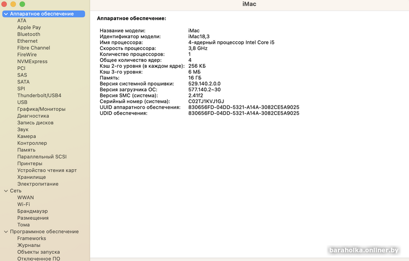This screenshot has height=261, width=409.
Task: Select Fibre Channel in the sidebar
Action: pos(34,48)
